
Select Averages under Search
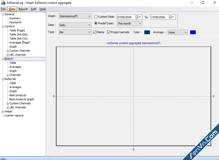click(15, 67)
